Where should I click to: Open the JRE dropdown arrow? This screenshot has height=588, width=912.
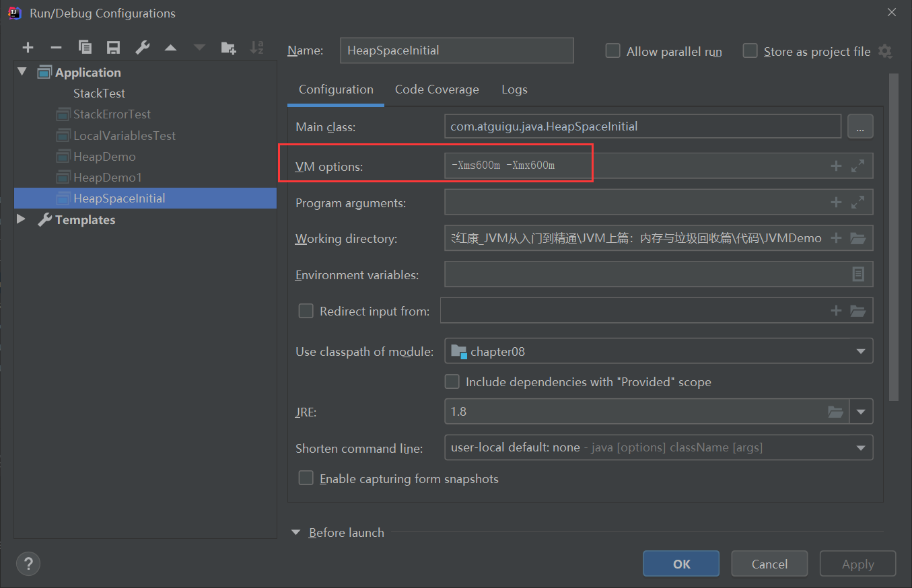click(862, 411)
